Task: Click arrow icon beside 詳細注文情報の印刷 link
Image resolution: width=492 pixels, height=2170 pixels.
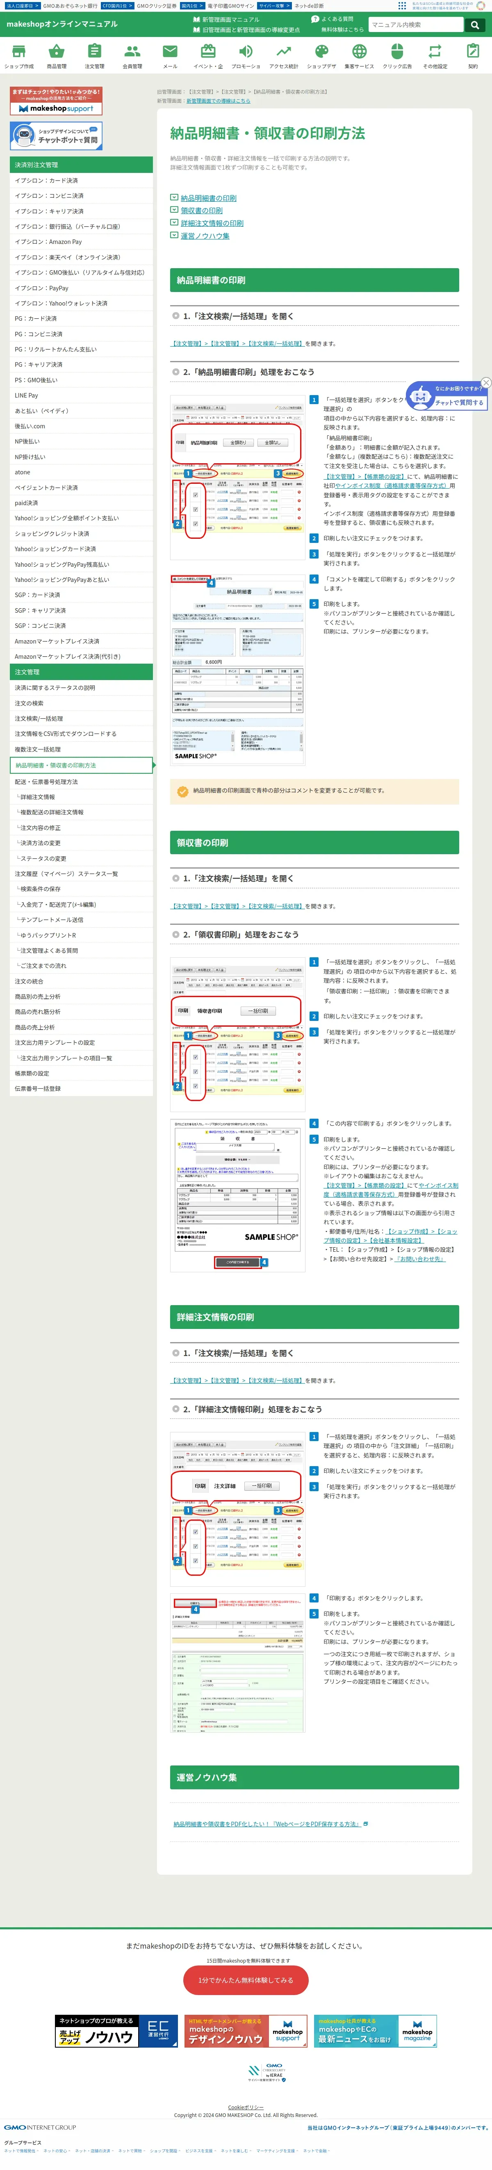Action: (174, 223)
